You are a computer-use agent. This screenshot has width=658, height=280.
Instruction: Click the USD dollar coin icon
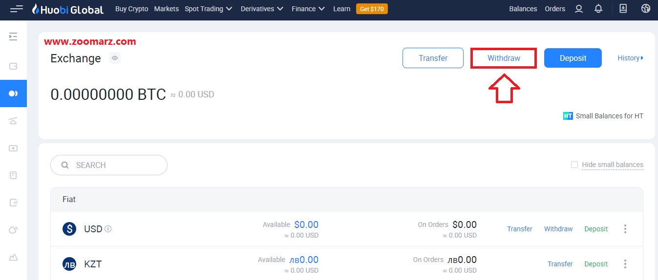click(x=69, y=229)
